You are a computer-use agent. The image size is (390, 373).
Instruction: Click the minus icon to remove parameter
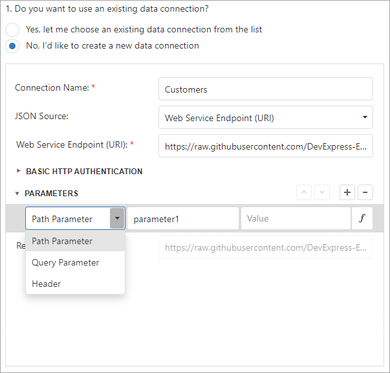click(x=365, y=192)
